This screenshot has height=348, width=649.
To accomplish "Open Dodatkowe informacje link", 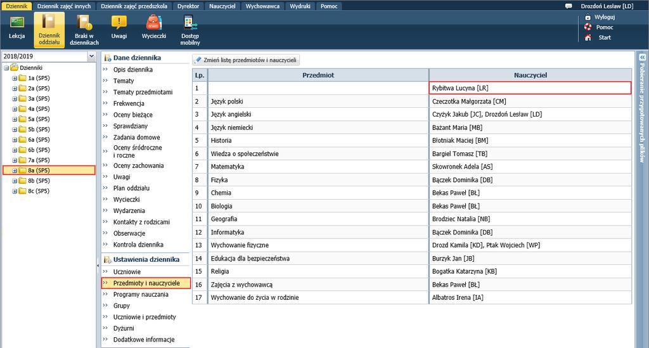I will [x=144, y=339].
